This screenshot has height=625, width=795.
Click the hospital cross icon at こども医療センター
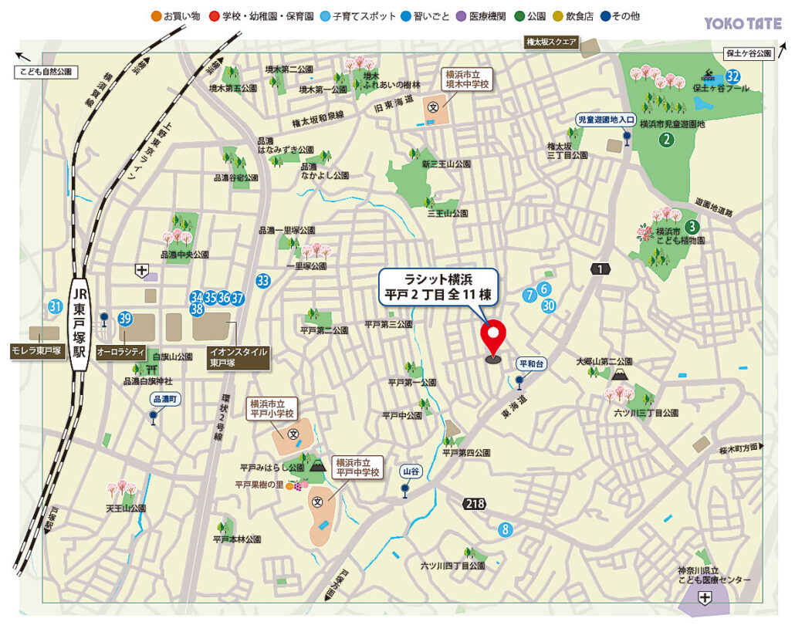click(704, 598)
